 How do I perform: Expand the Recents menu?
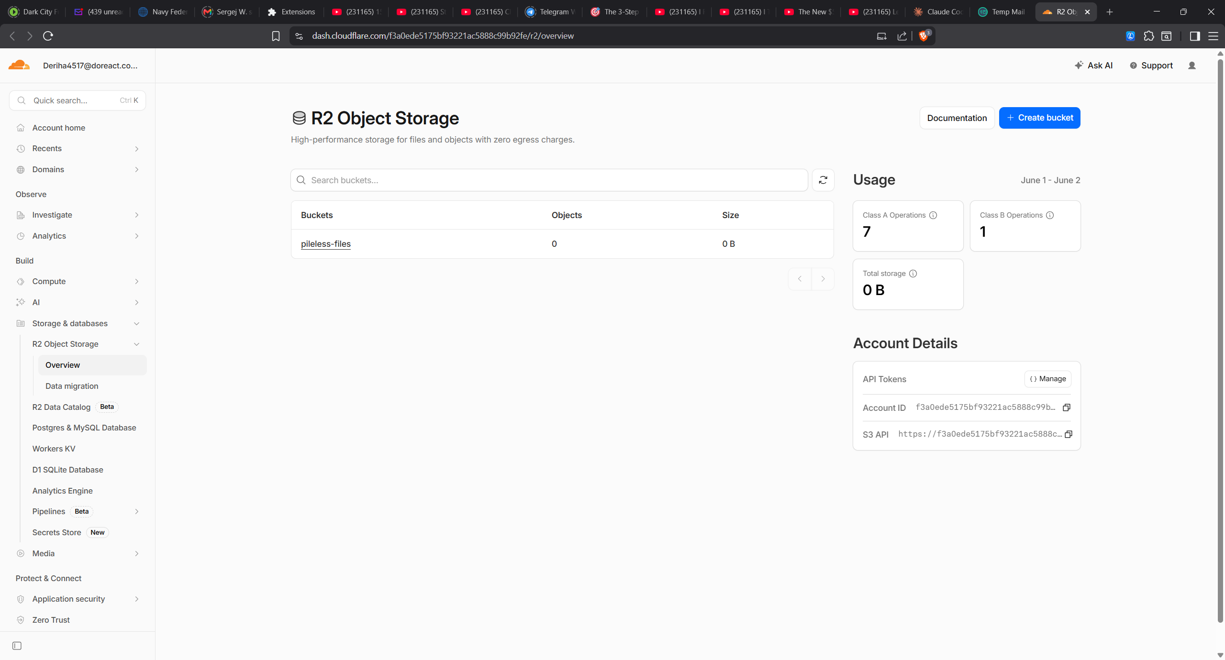point(77,149)
